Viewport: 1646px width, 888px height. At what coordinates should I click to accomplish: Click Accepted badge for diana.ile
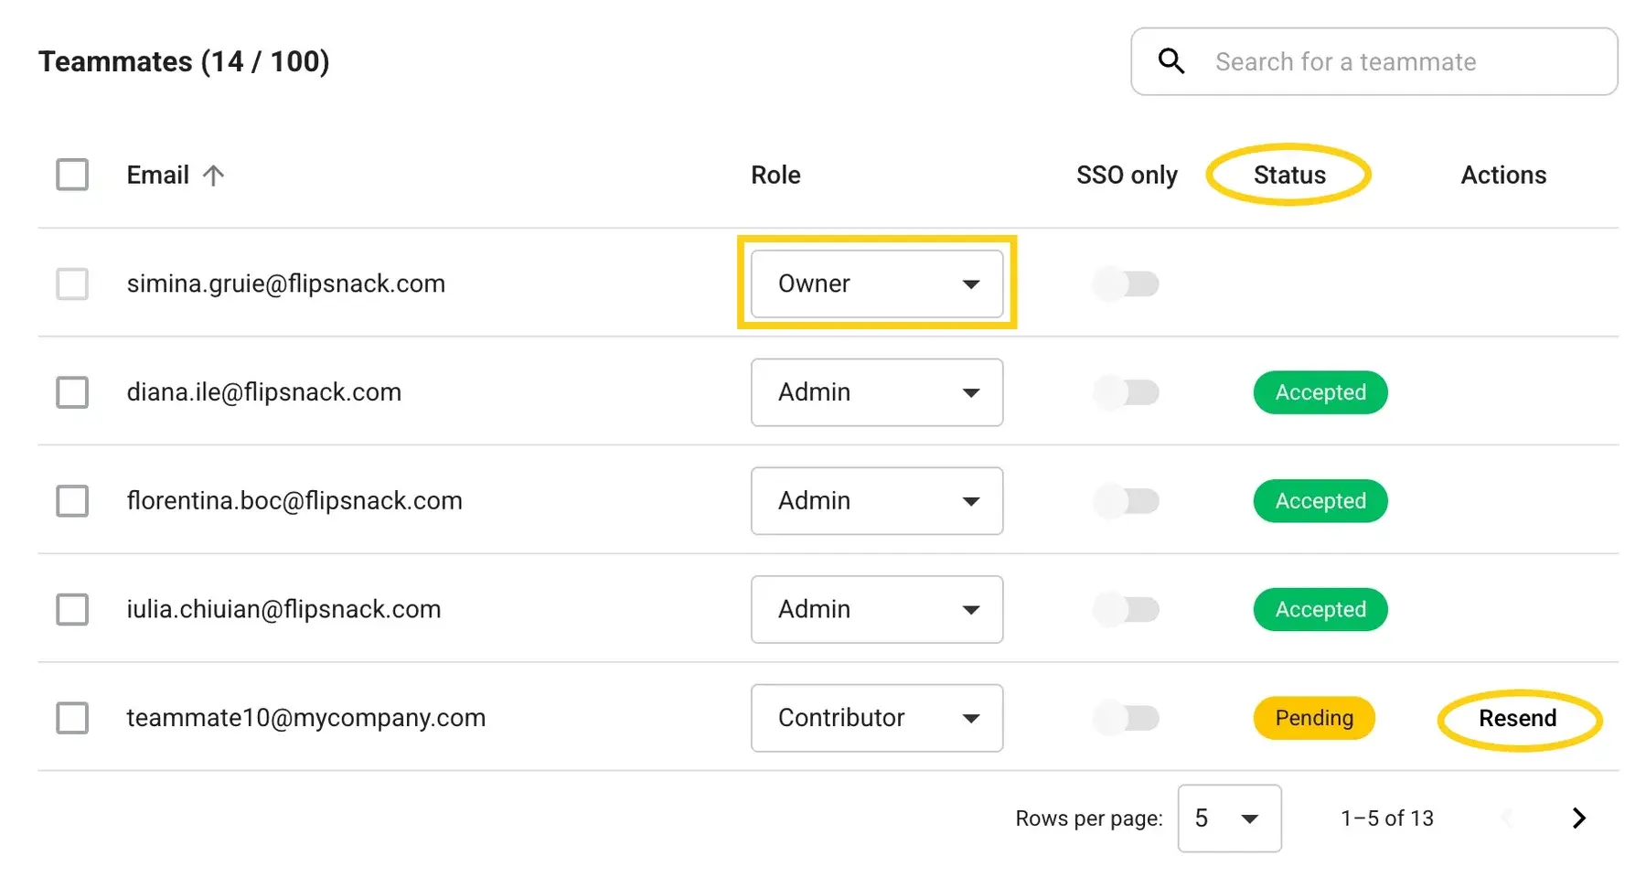[1320, 392]
